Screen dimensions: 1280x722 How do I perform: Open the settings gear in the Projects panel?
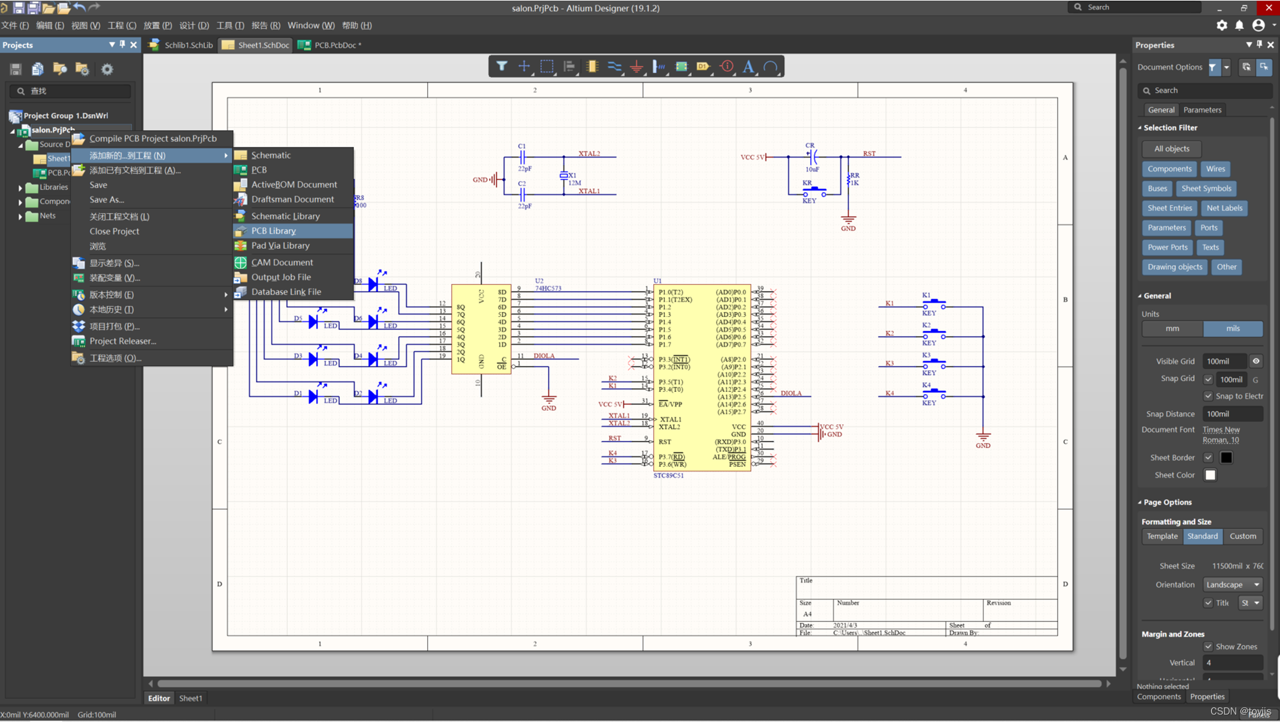pyautogui.click(x=107, y=69)
